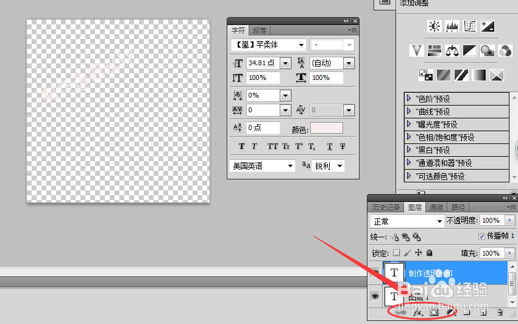Open the 美国英语 language dropdown
Image resolution: width=518 pixels, height=324 pixels.
point(261,165)
